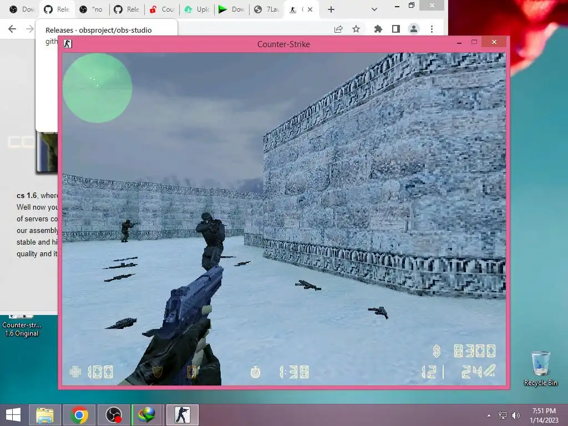Toggle the Chrome side panel

pyautogui.click(x=396, y=29)
